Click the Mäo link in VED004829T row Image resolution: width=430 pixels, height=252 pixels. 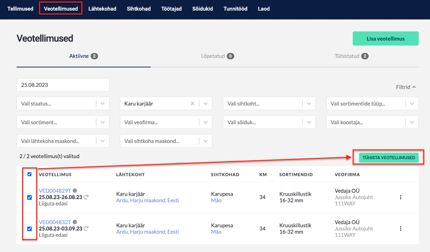(x=216, y=200)
